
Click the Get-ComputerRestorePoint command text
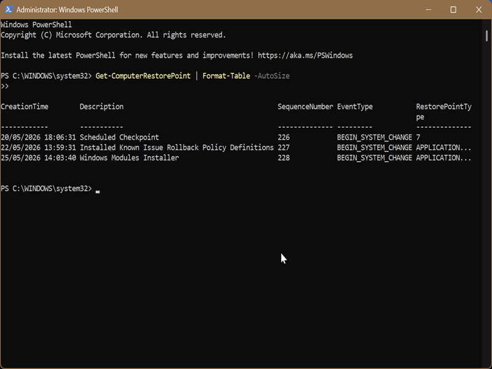tap(143, 76)
